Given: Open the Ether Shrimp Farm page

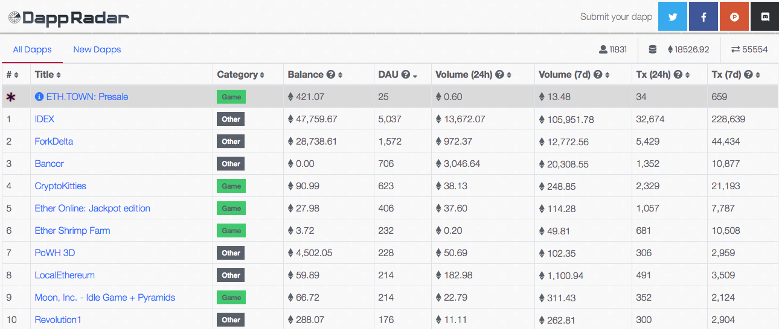Looking at the screenshot, I should tap(72, 230).
